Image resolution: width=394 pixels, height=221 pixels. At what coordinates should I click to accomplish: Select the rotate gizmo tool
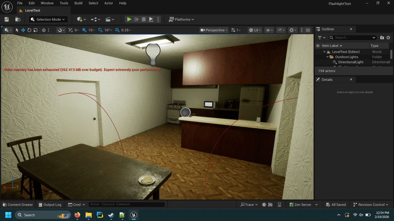(29, 30)
